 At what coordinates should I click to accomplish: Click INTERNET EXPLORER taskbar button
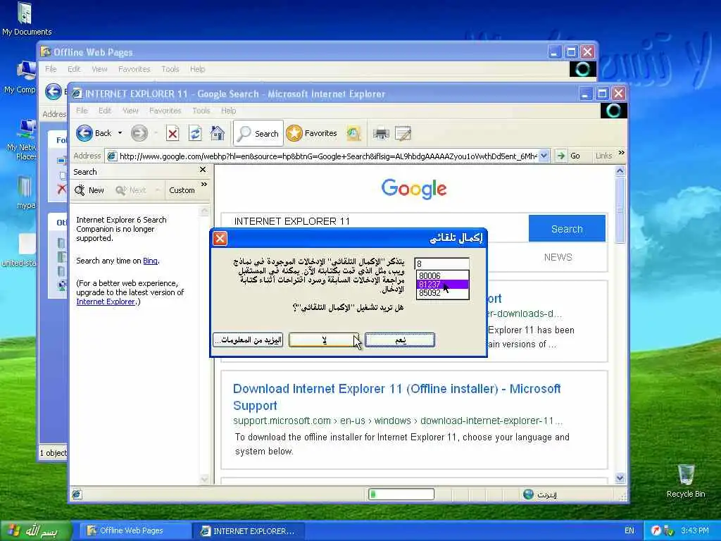247,531
